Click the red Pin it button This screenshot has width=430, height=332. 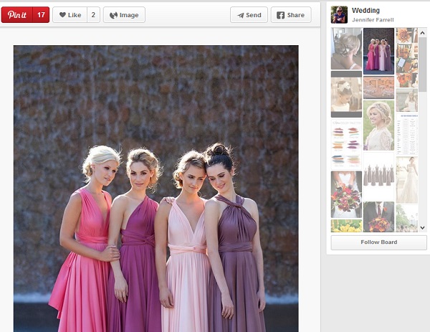[x=17, y=14]
